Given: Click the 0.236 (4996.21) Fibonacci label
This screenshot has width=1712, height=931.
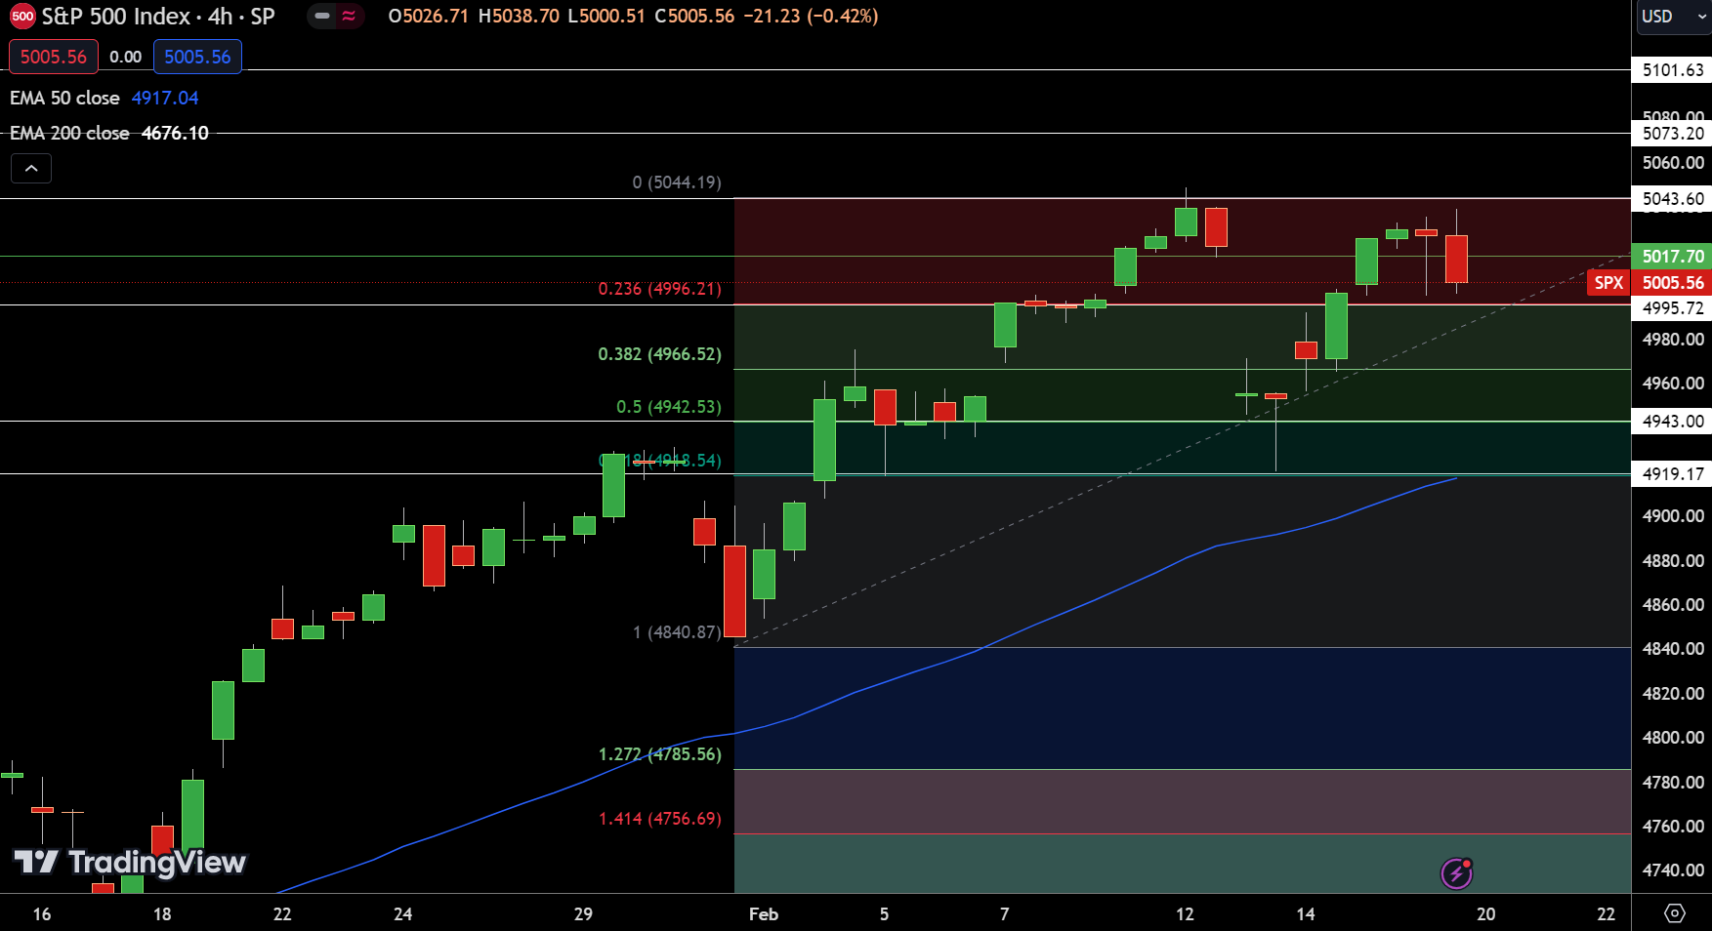Looking at the screenshot, I should (x=660, y=289).
